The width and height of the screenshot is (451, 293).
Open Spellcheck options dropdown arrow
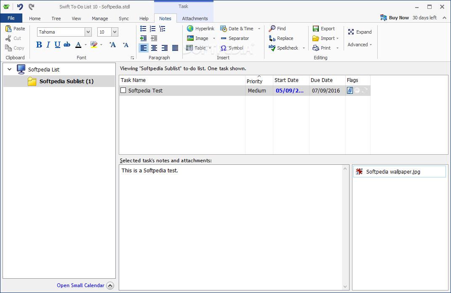[304, 48]
